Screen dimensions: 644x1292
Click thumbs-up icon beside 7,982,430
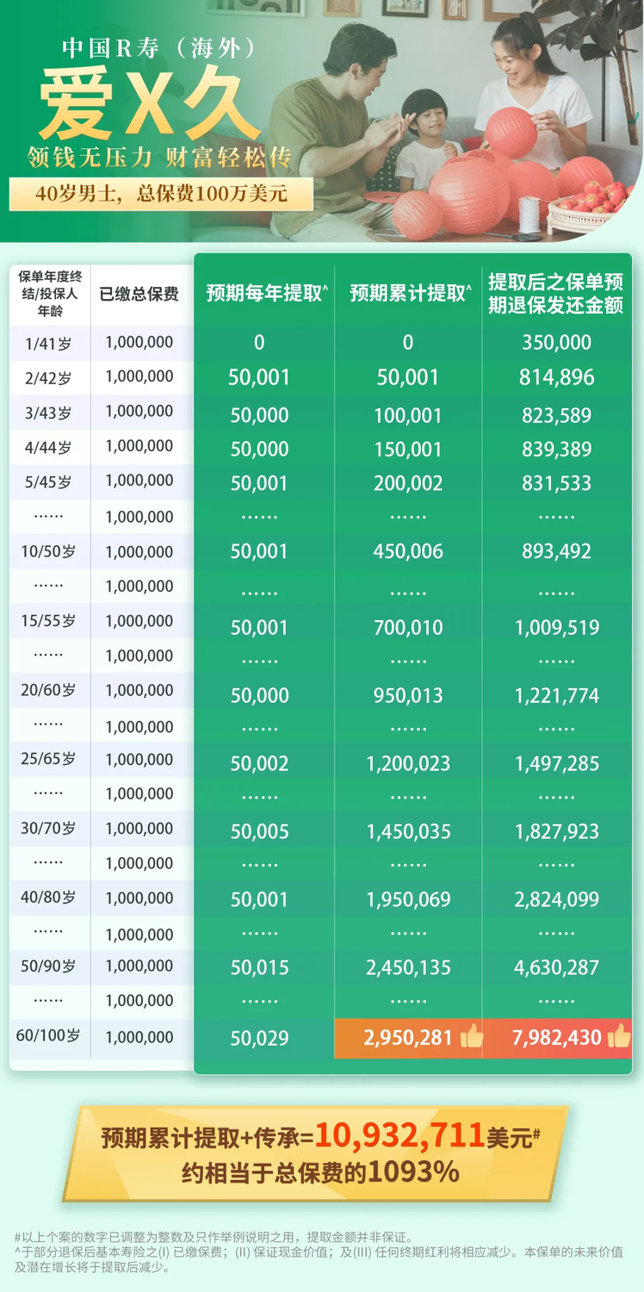point(619,1036)
